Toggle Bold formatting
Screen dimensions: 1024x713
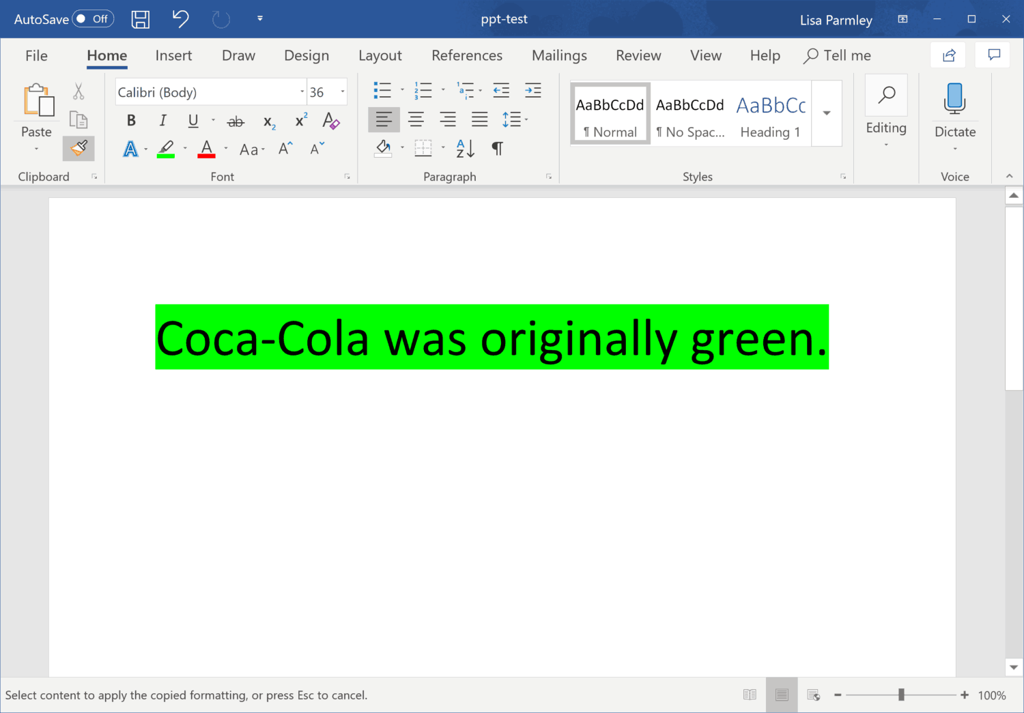coord(131,121)
